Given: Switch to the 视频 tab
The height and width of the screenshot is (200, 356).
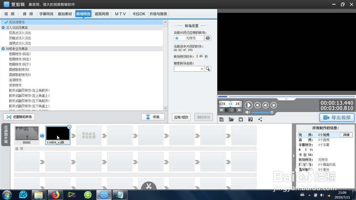Looking at the screenshot, I should (10, 14).
